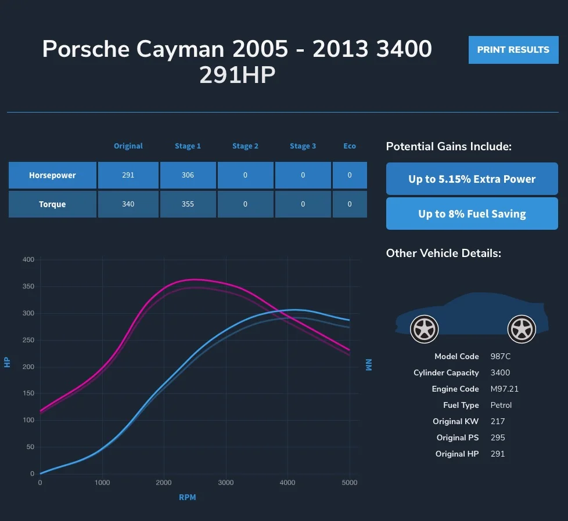Click the Model Code value 987C
Screen dimensions: 568x521
click(501, 356)
